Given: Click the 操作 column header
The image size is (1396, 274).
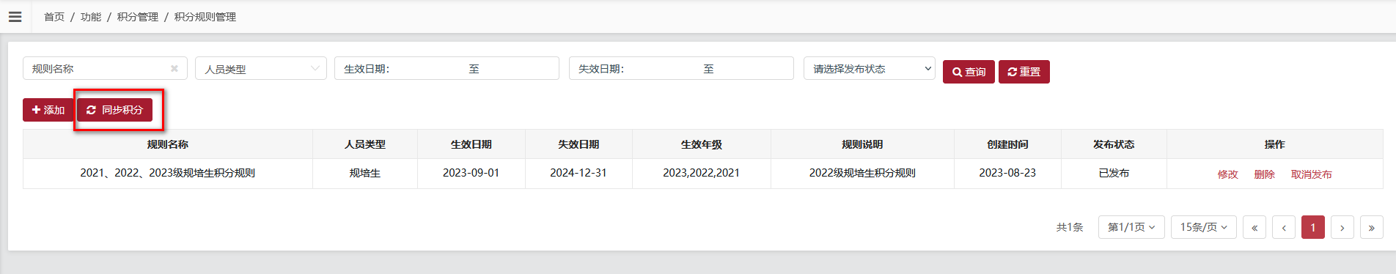Looking at the screenshot, I should pyautogui.click(x=1275, y=144).
